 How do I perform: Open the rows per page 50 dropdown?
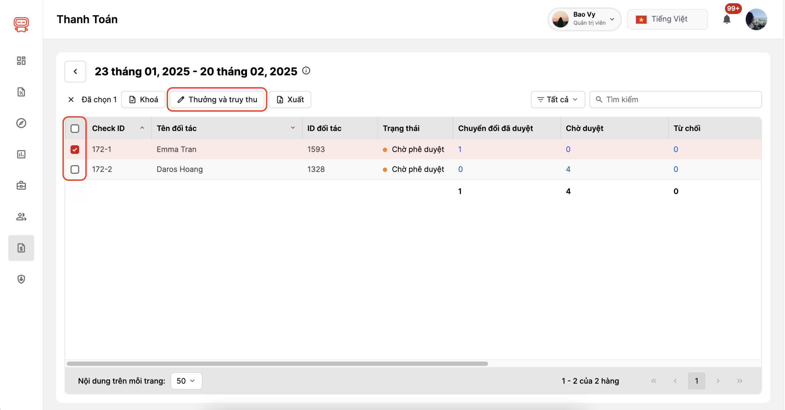point(186,381)
